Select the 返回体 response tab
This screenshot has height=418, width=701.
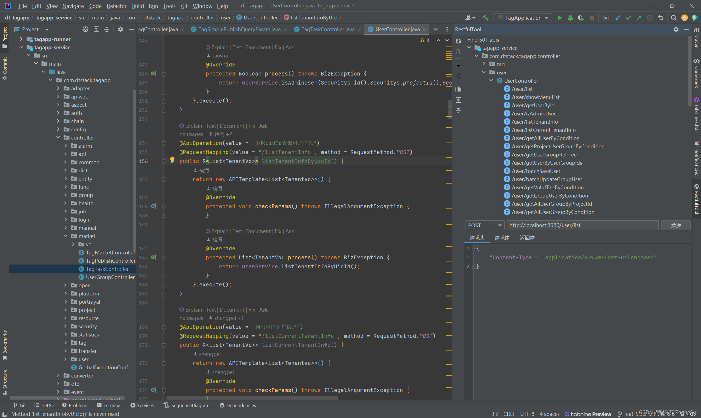click(527, 238)
